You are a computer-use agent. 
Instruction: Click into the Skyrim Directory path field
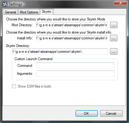tap(60, 52)
